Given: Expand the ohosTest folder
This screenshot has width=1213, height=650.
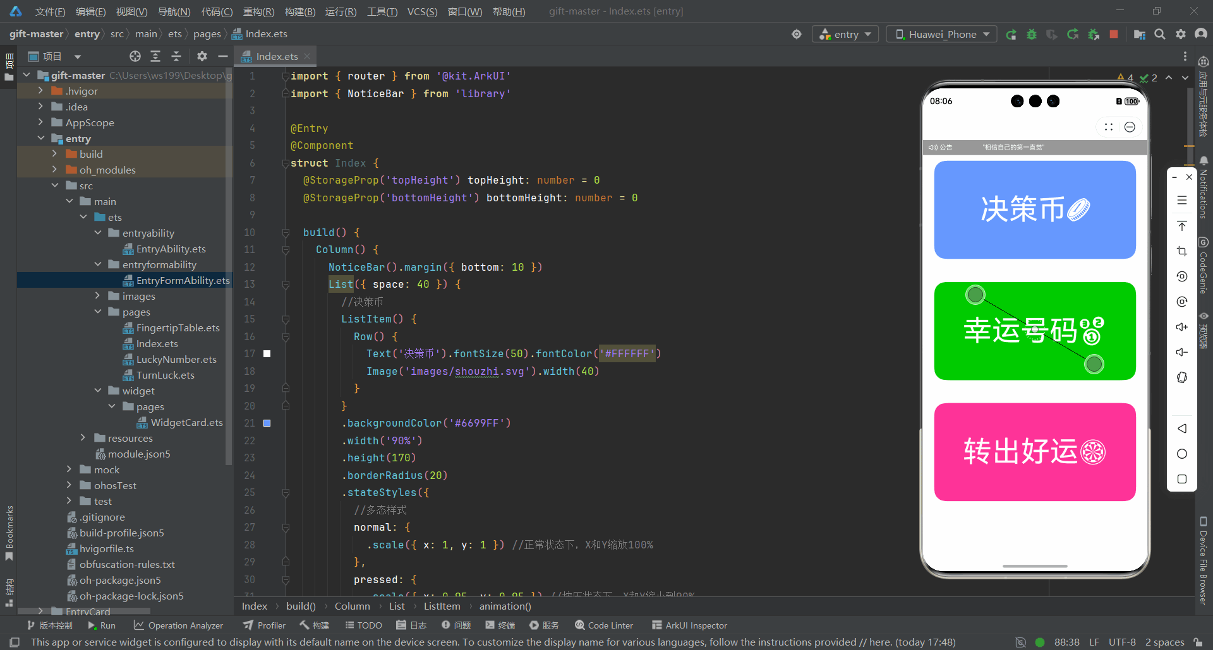Looking at the screenshot, I should tap(69, 485).
